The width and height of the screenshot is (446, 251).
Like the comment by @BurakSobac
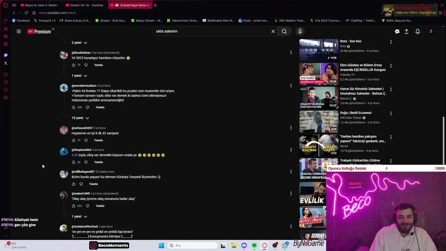74,65
